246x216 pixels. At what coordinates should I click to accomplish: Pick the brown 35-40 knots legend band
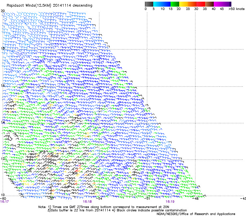209,4
